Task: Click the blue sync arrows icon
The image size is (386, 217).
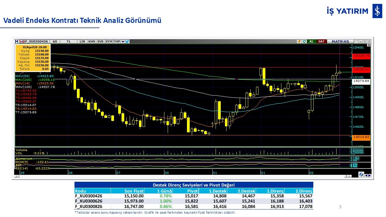Action: 361,175
